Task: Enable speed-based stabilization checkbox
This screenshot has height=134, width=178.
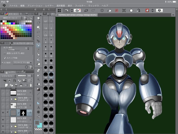Action: pyautogui.click(x=5, y=53)
